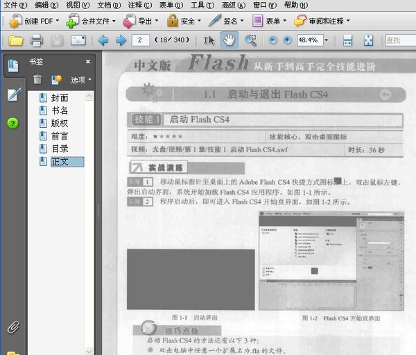Click bookmark list scroll up arrow
The width and height of the screenshot is (416, 355).
pyautogui.click(x=89, y=96)
